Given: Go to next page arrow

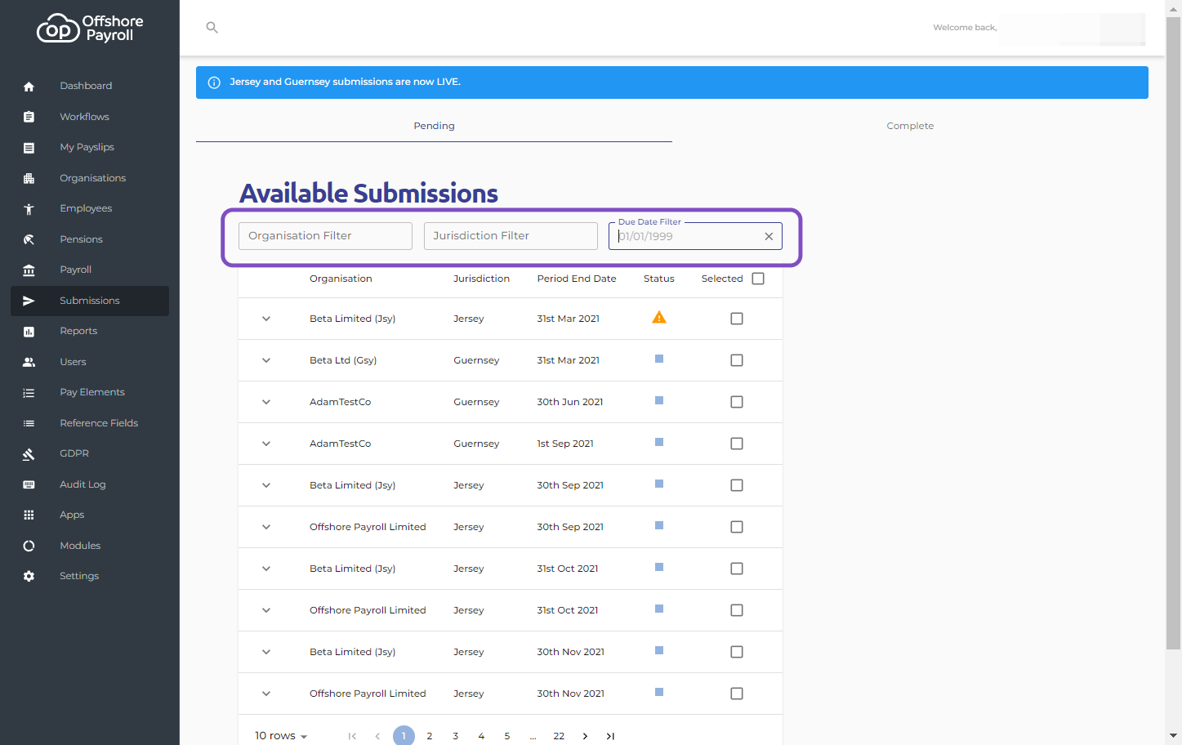Looking at the screenshot, I should [585, 736].
